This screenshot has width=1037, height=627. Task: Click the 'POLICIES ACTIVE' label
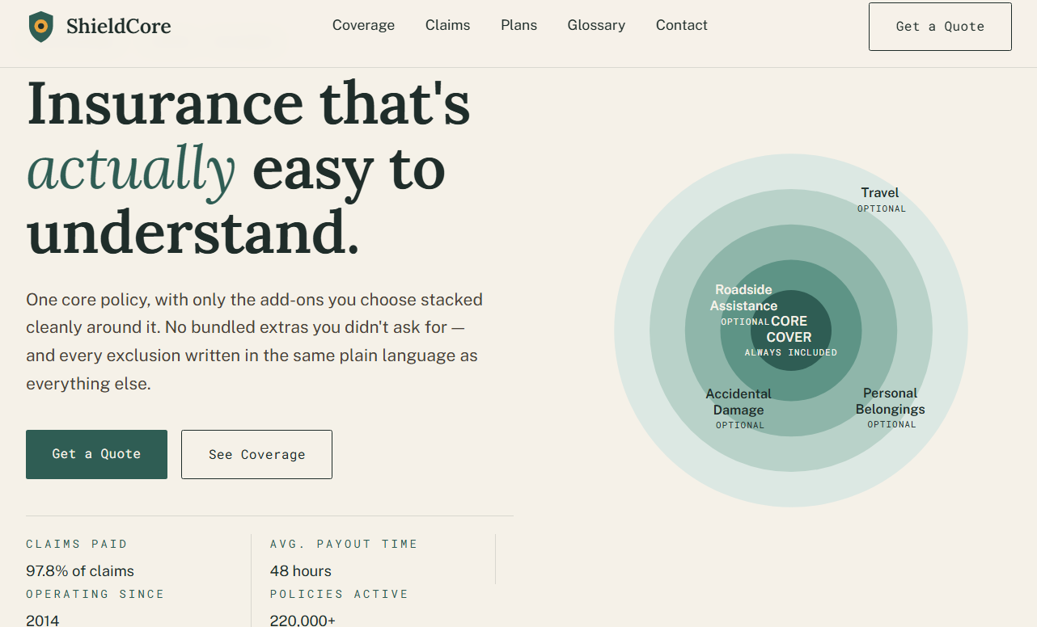(340, 594)
